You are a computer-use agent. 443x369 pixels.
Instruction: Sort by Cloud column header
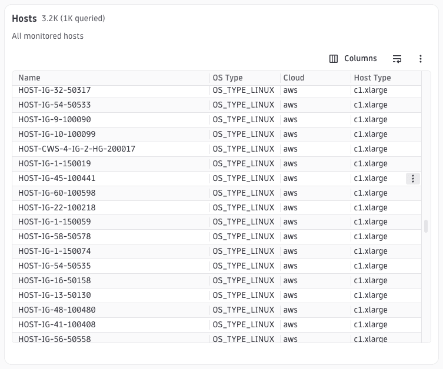[x=294, y=78]
